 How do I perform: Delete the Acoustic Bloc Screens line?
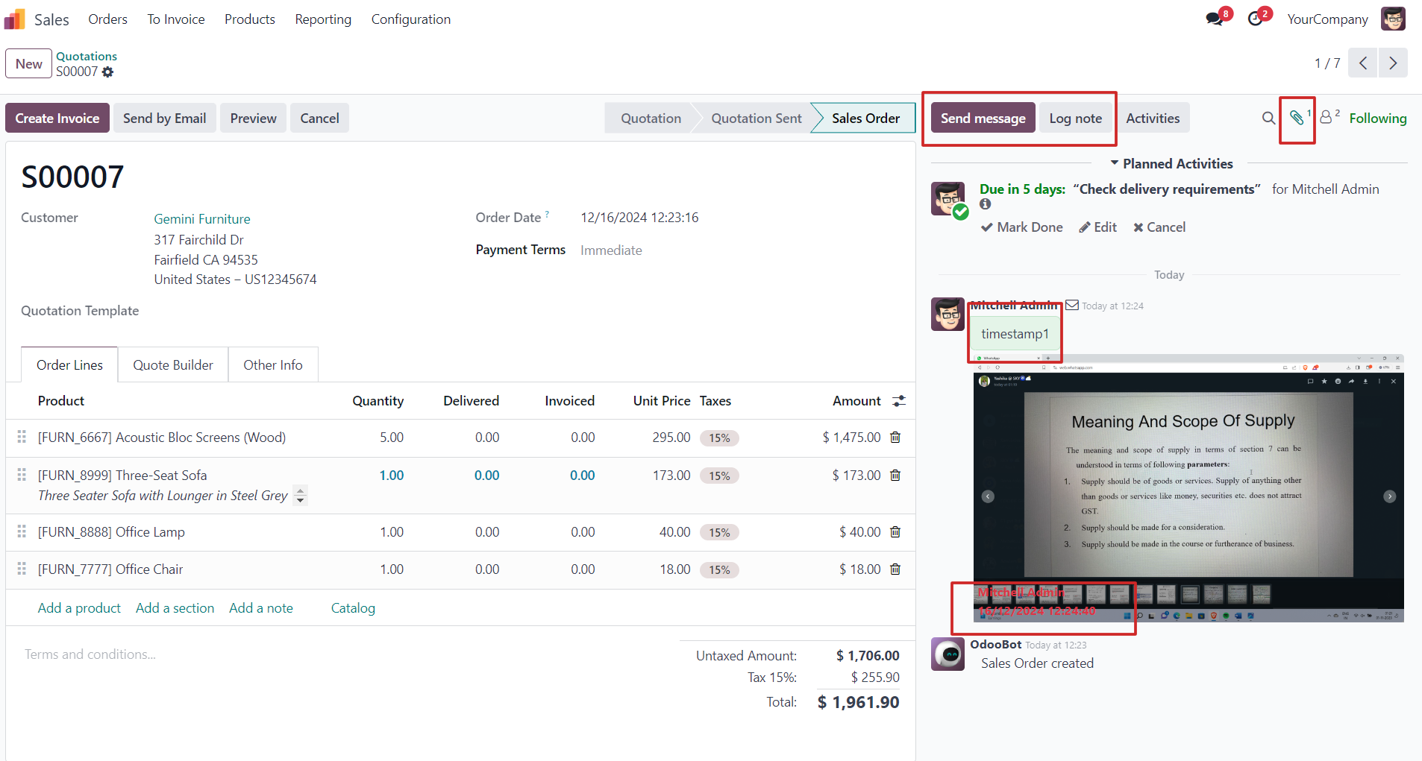click(895, 438)
